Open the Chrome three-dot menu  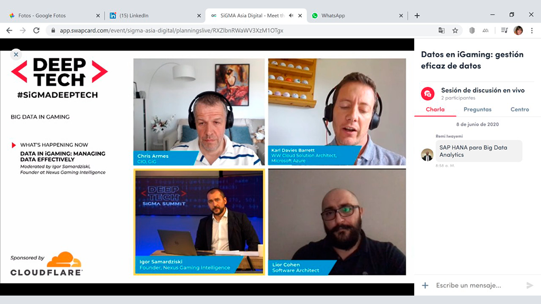point(531,31)
